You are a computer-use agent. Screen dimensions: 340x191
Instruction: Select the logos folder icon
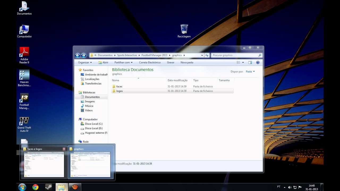[114, 91]
